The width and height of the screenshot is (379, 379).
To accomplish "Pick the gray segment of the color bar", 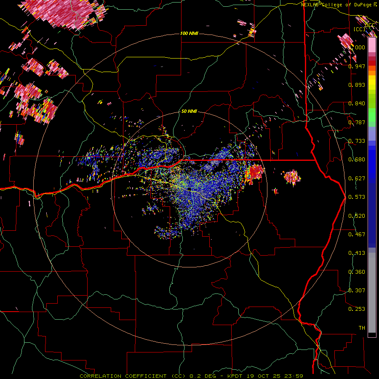I will pos(372,293).
